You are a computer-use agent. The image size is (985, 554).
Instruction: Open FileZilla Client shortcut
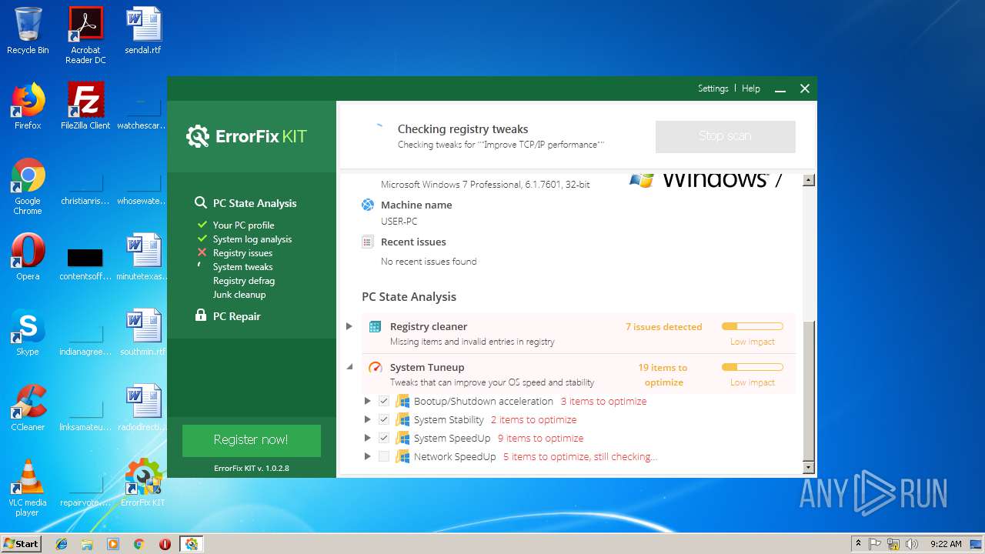point(85,106)
